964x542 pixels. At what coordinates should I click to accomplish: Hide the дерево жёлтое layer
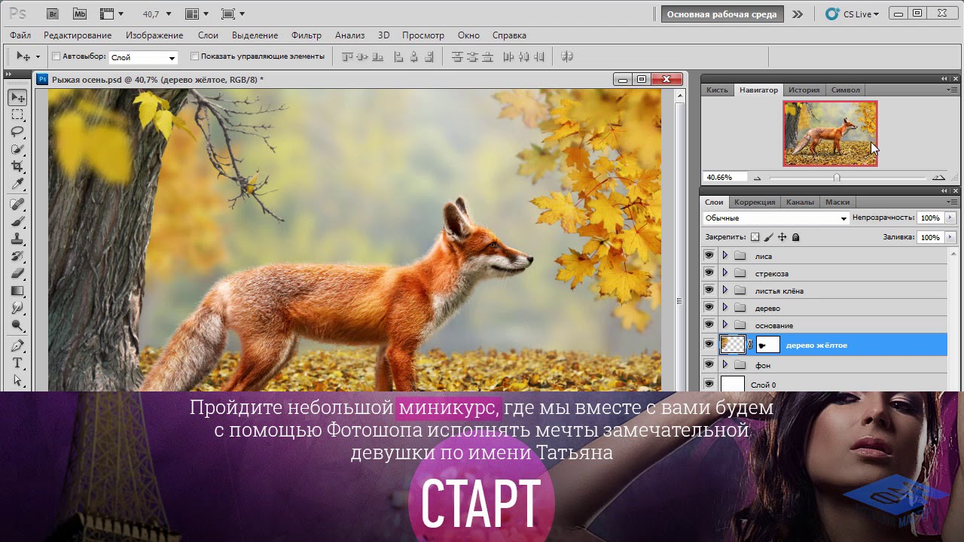pyautogui.click(x=709, y=344)
